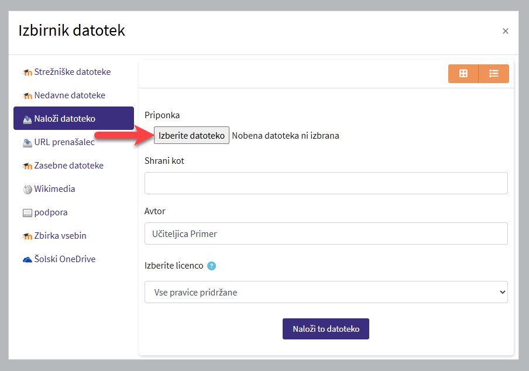Switch to list view display
Screen dimensions: 529x371
point(494,74)
